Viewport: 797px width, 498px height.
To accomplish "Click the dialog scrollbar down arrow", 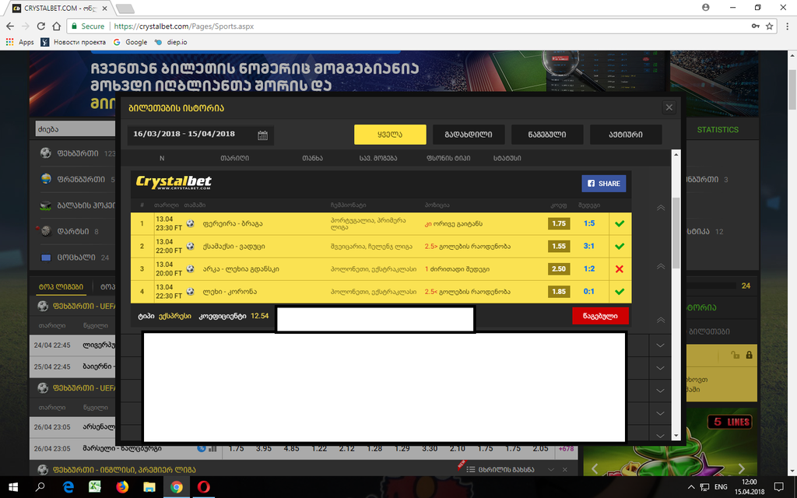I will pos(676,436).
